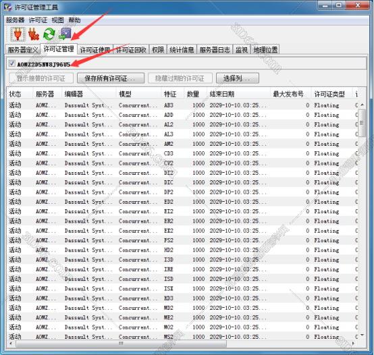Select the DP2 feature cell
The width and height of the screenshot is (374, 355).
(168, 192)
